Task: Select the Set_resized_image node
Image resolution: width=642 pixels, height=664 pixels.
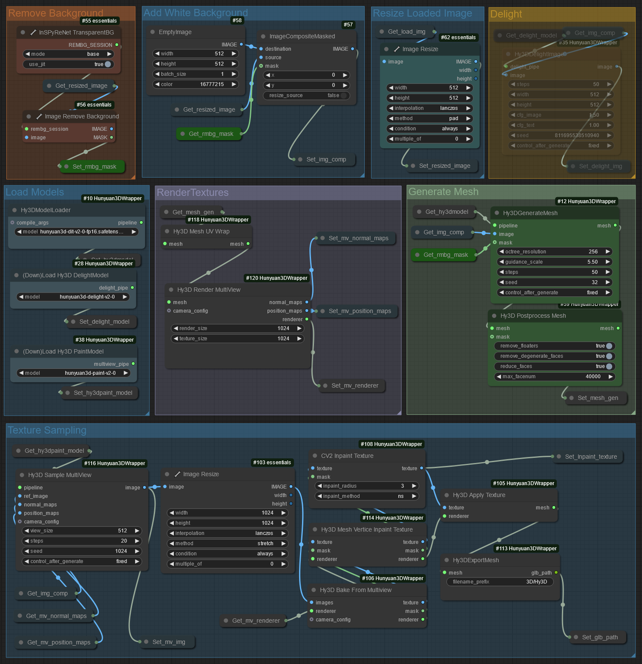Action: click(x=443, y=166)
